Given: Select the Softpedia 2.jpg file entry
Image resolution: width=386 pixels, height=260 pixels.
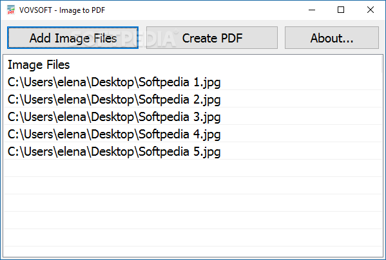Looking at the screenshot, I should pyautogui.click(x=193, y=100).
